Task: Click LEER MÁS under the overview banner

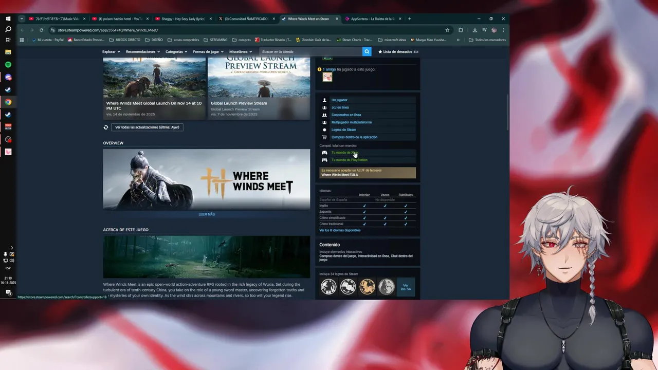Action: coord(207,214)
